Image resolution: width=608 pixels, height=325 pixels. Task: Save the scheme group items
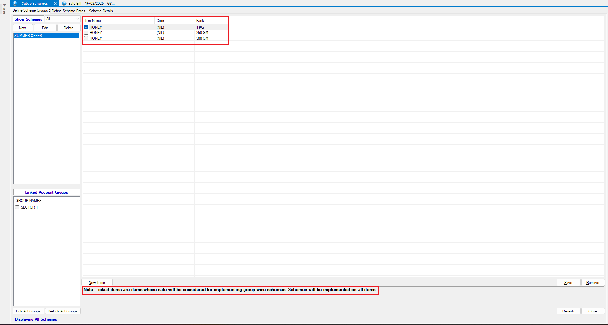[x=568, y=283]
